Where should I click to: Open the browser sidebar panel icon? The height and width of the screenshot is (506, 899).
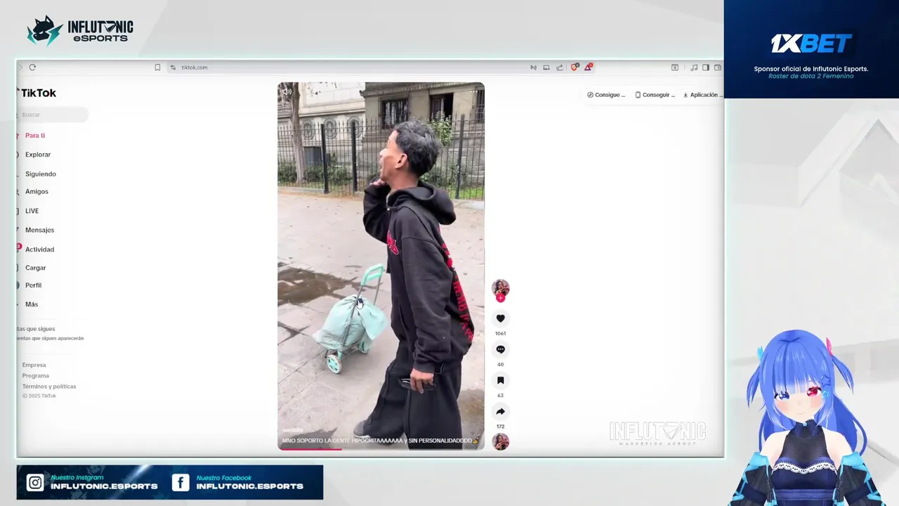pyautogui.click(x=706, y=67)
